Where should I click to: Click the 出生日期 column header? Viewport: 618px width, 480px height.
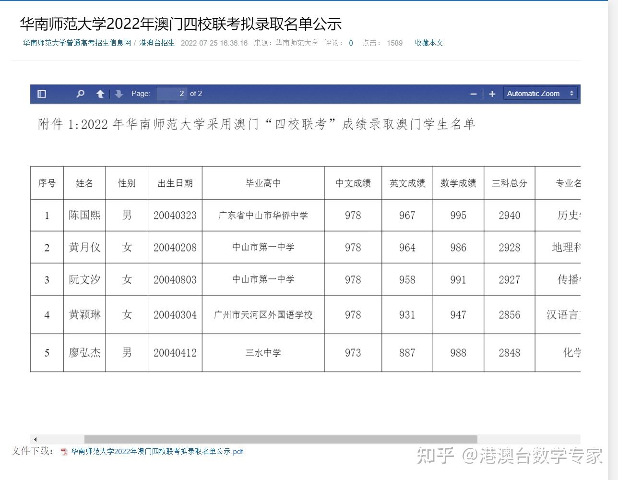pyautogui.click(x=175, y=183)
